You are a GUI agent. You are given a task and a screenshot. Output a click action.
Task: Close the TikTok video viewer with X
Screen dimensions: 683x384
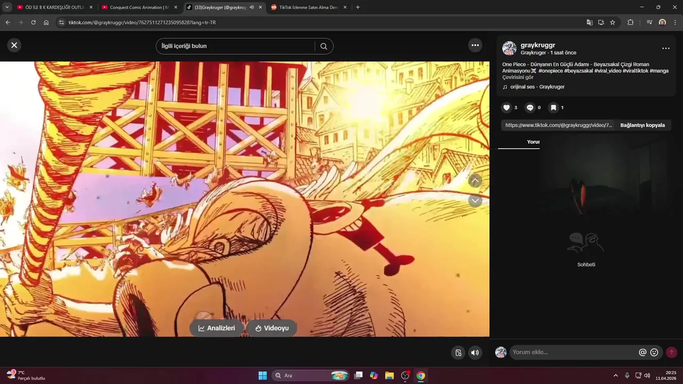tap(14, 45)
